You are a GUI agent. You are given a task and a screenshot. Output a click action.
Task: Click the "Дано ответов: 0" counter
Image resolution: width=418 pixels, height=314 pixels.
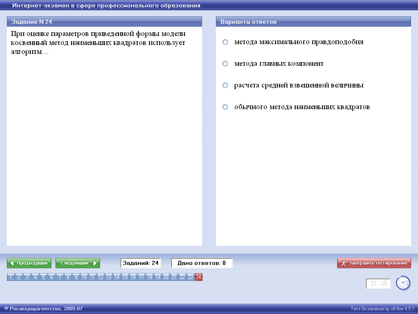click(x=202, y=263)
